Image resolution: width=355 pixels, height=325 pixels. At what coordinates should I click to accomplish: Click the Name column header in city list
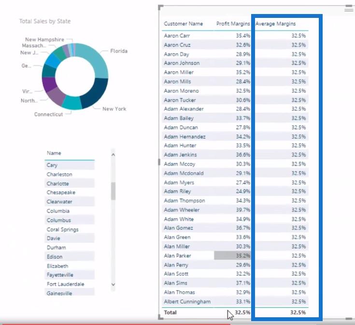click(x=54, y=153)
